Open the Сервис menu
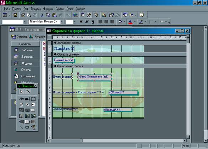Image resolution: width=208 pixels, height=149 pixels. coord(60,9)
